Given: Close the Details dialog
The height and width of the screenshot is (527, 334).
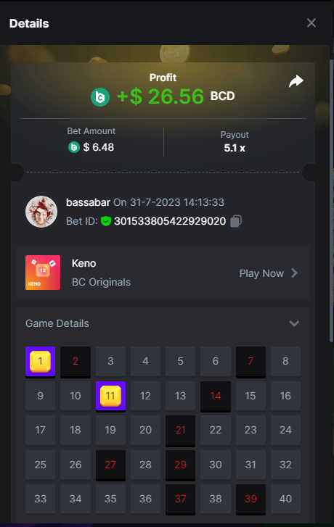Looking at the screenshot, I should 311,23.
